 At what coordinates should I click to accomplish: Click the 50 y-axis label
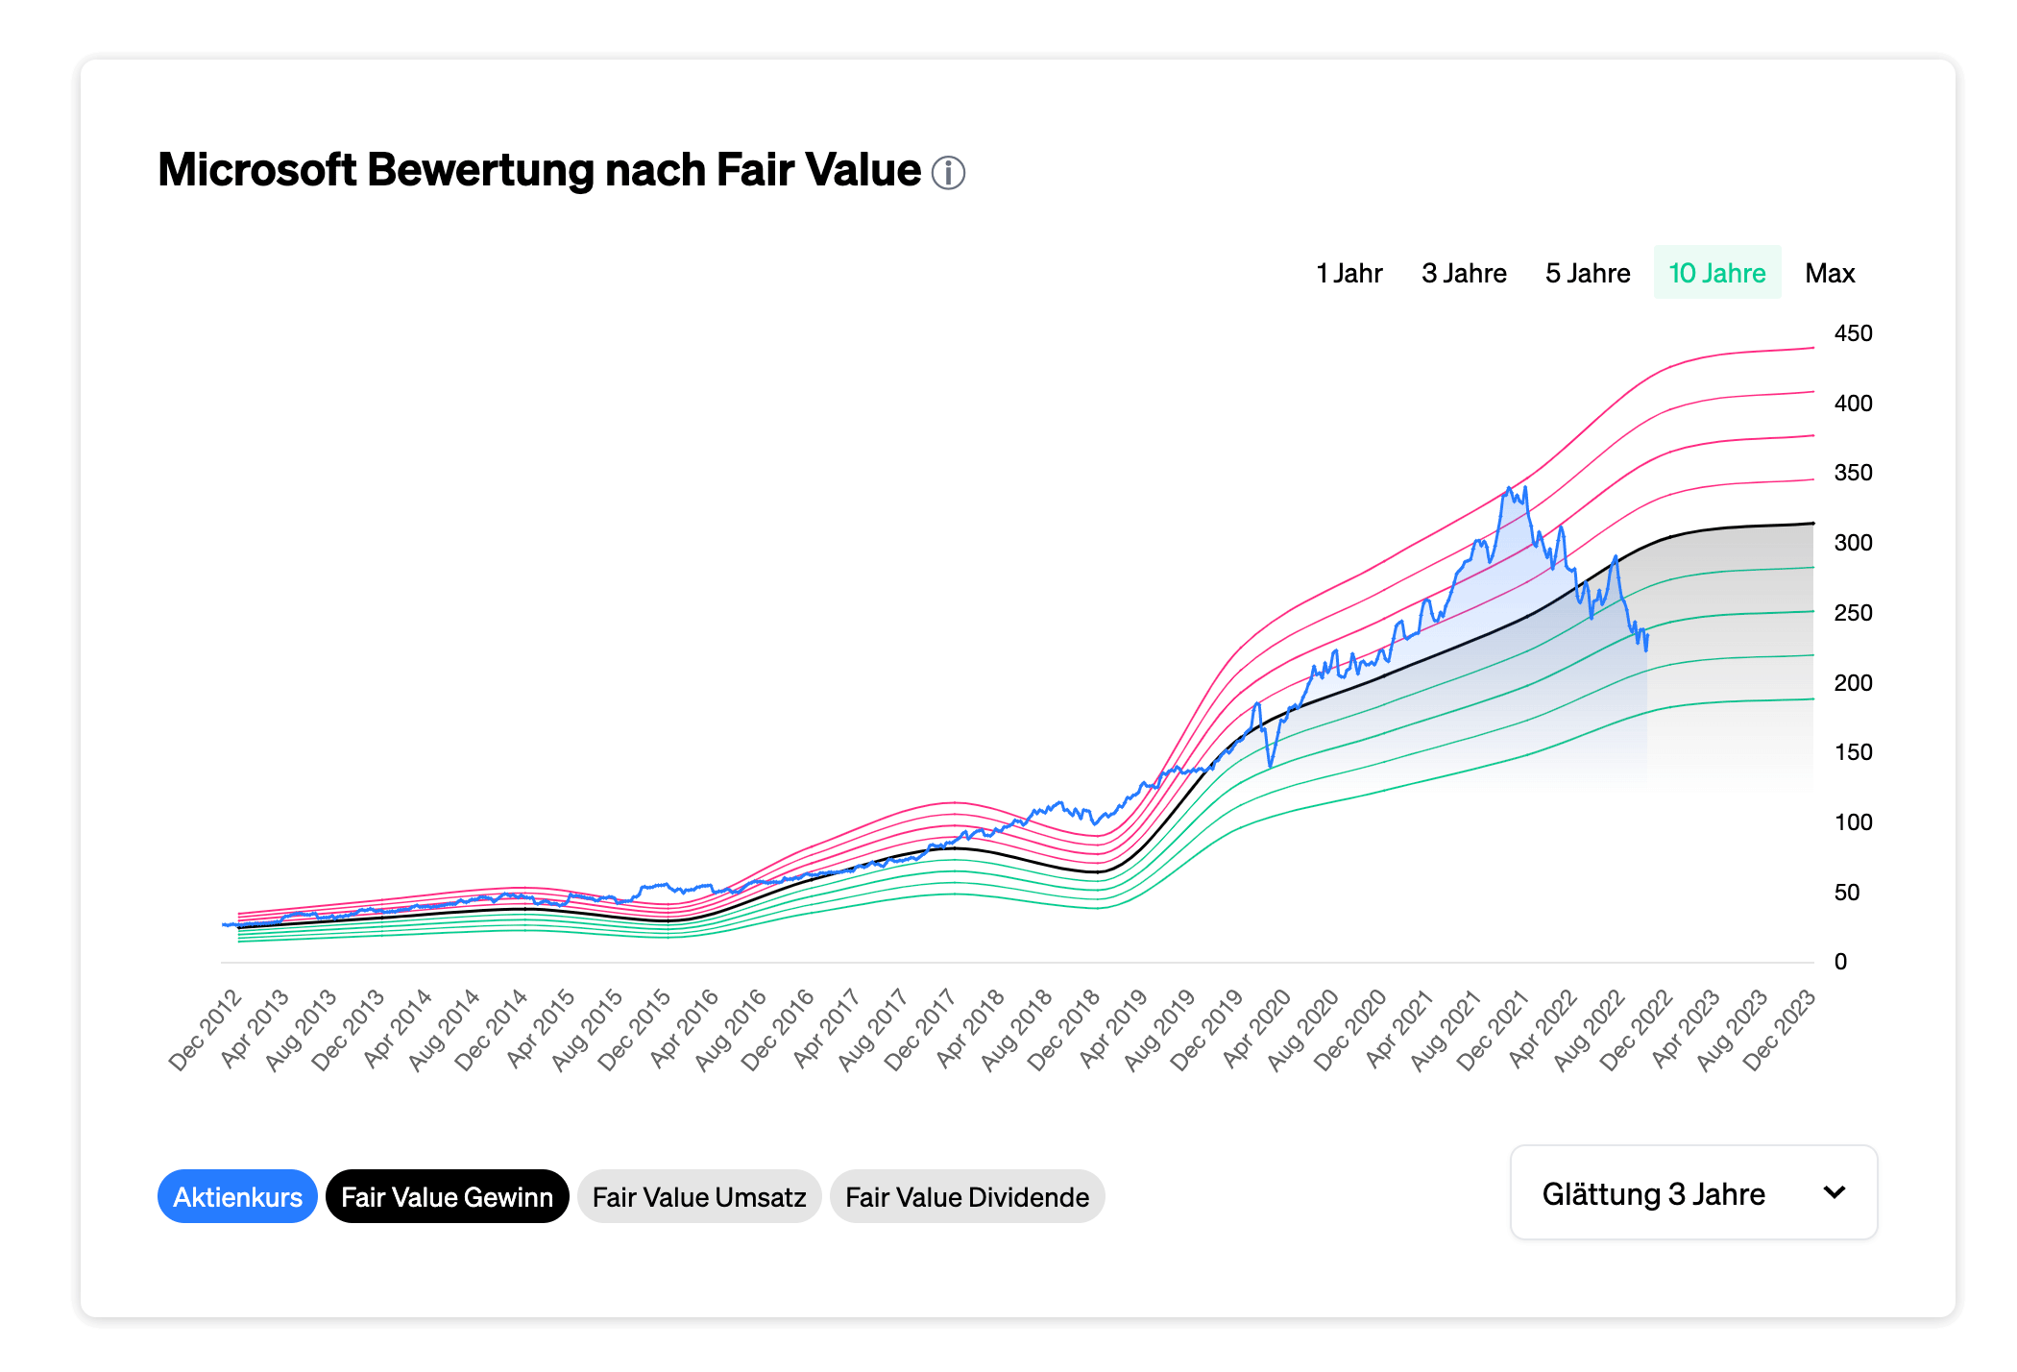(1846, 893)
